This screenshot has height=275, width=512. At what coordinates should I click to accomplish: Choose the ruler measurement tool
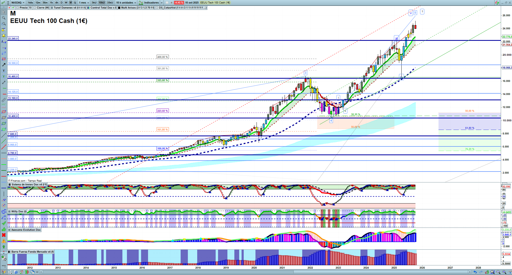pyautogui.click(x=3, y=100)
